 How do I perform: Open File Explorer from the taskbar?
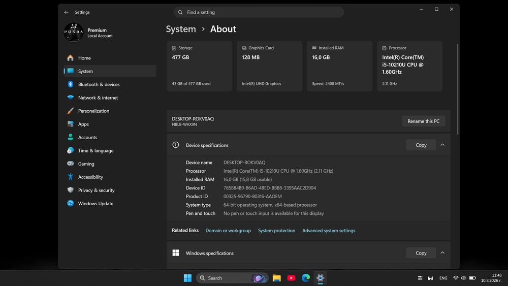(276, 278)
